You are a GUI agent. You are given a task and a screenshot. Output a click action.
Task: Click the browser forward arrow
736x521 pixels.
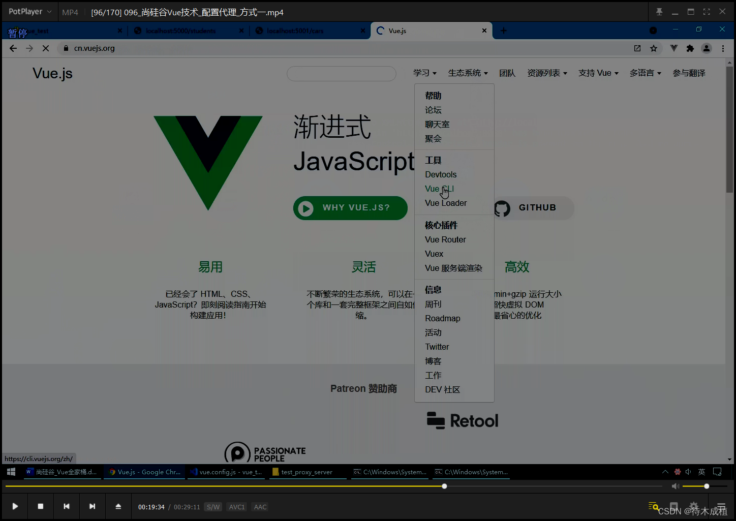tap(29, 48)
